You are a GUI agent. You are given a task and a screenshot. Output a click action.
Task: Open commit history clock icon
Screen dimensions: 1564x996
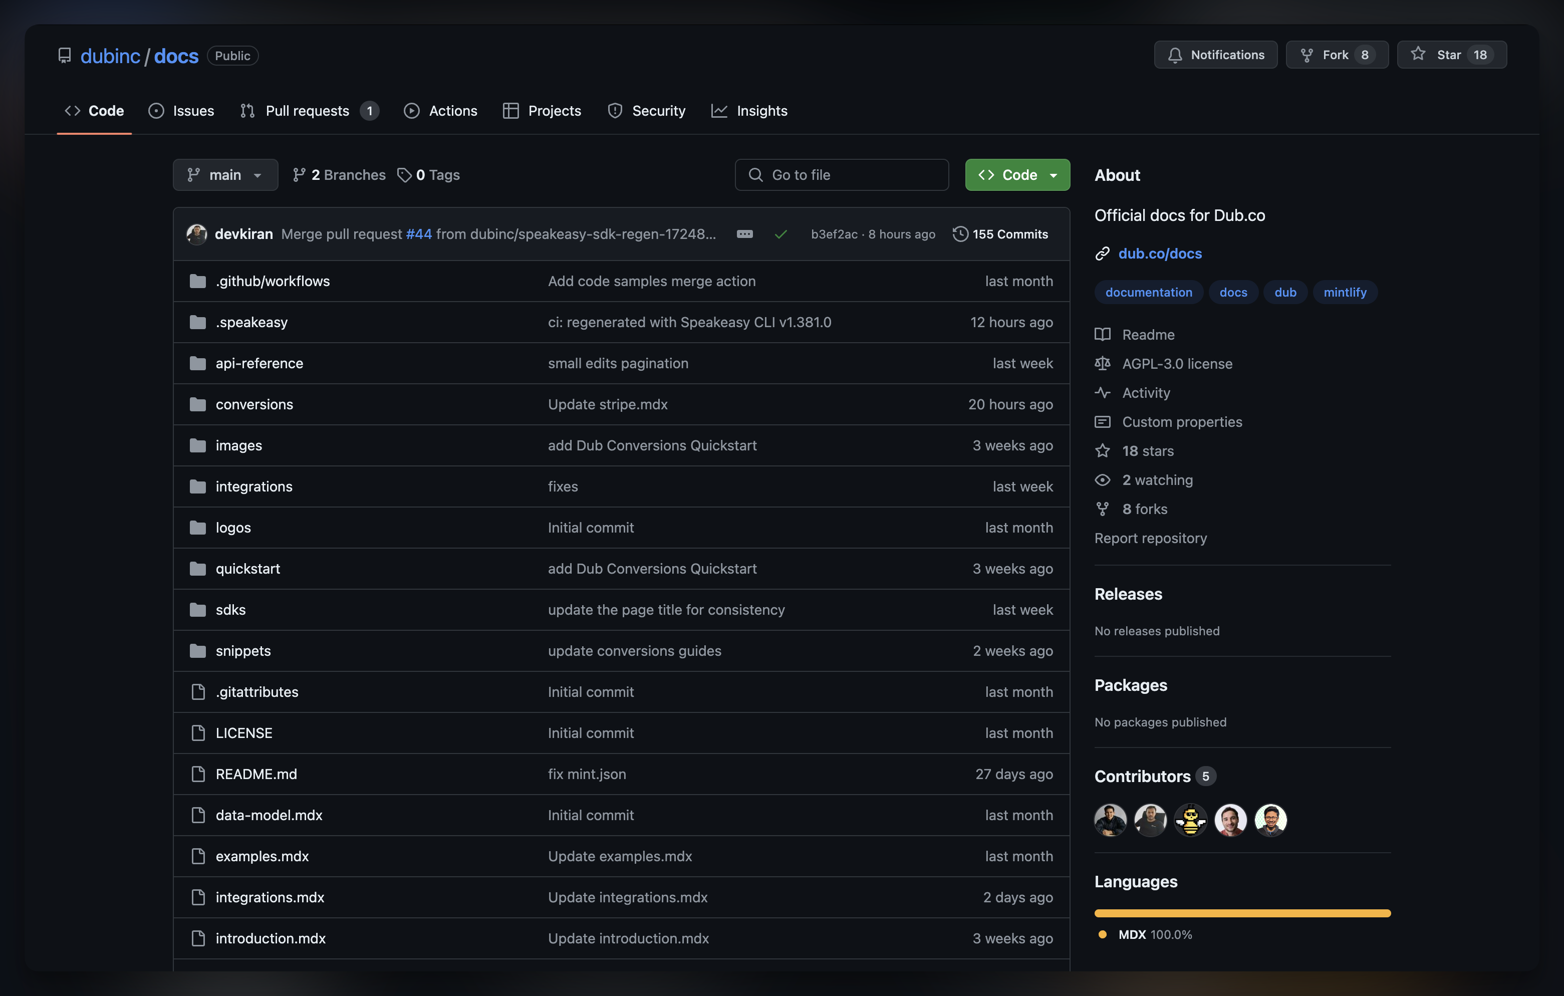point(960,234)
